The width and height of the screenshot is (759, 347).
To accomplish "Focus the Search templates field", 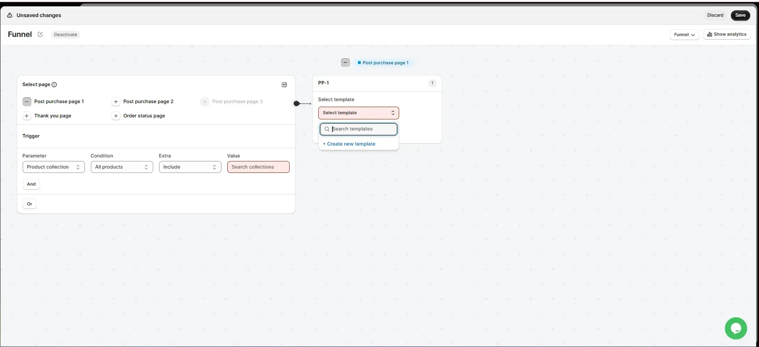I will 359,129.
